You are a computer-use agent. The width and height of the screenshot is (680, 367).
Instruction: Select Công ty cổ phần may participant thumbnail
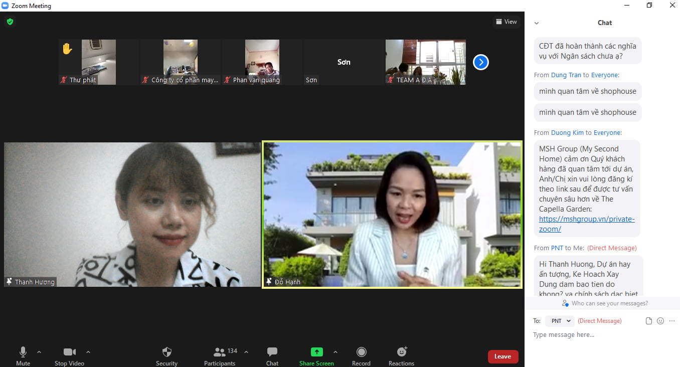coord(181,62)
